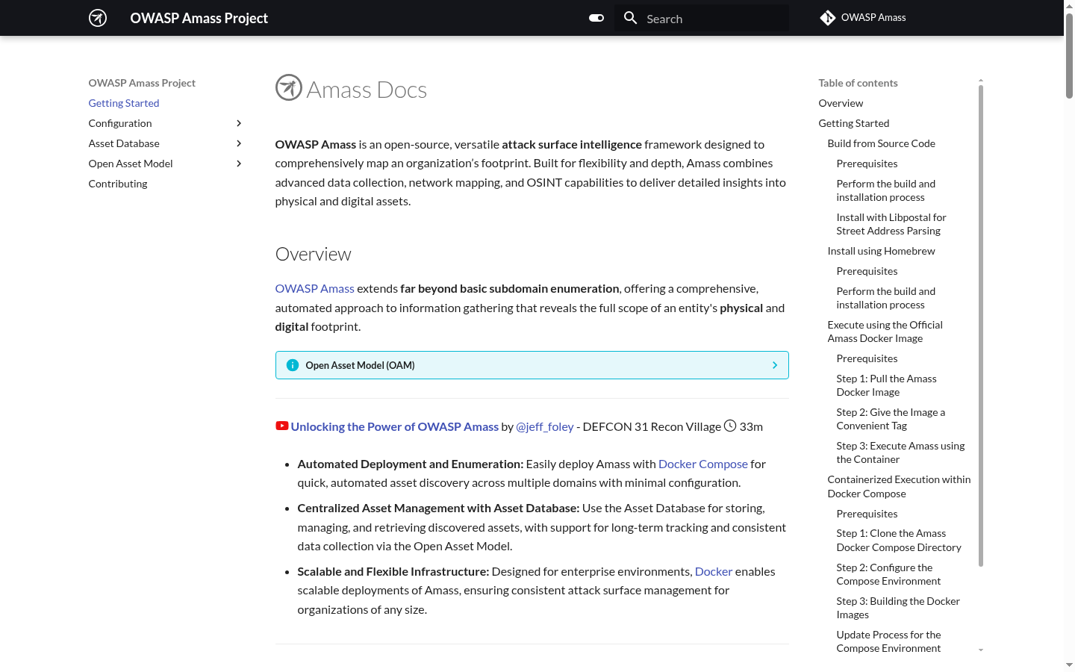Click the Amass logo in the header

(x=98, y=18)
